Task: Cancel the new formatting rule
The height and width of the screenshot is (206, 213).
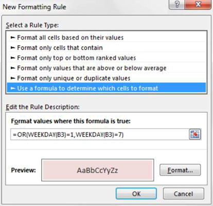Action: 184,194
